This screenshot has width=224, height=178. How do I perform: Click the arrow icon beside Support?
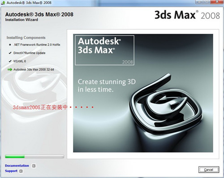[21, 171]
